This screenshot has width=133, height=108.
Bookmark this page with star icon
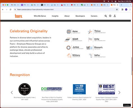(x=117, y=9)
